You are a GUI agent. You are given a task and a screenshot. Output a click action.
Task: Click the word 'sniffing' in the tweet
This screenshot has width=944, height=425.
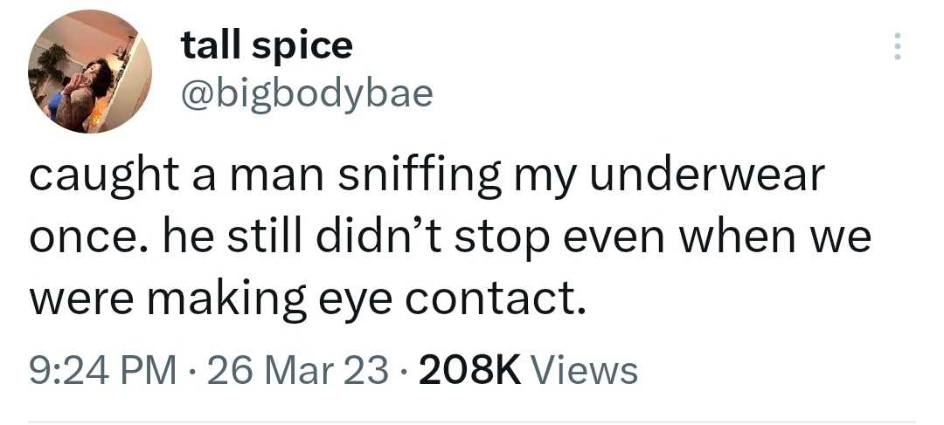pyautogui.click(x=419, y=178)
